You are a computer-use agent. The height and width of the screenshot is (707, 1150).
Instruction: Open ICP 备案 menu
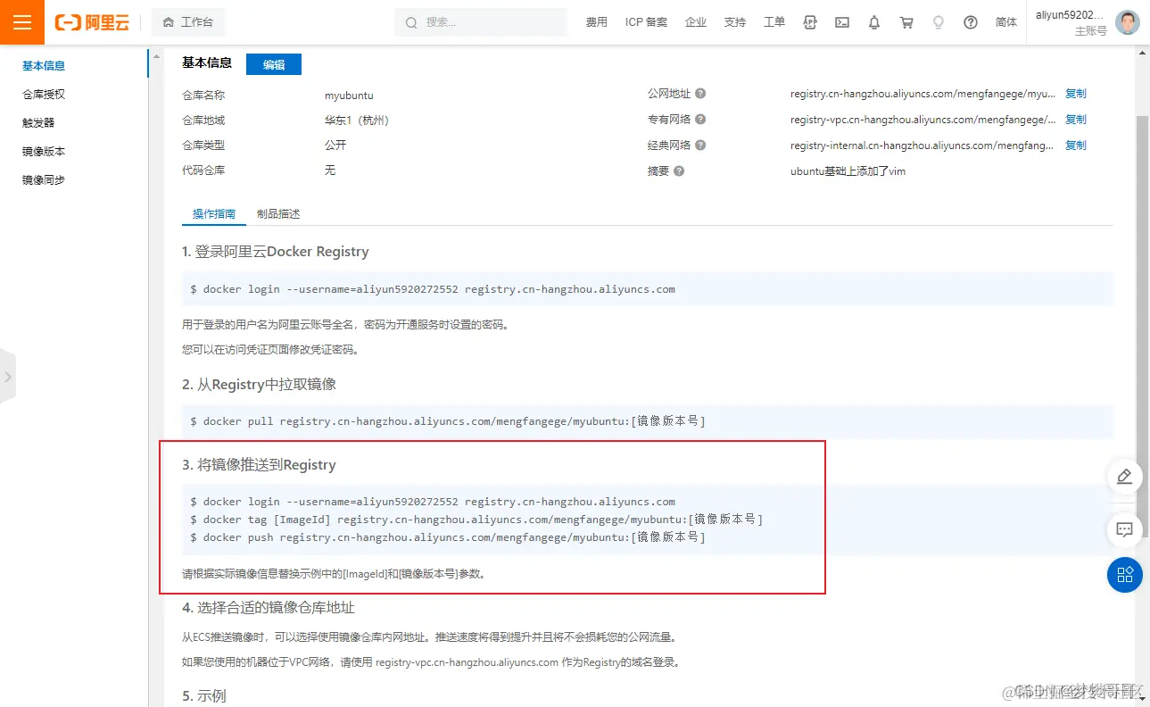[646, 22]
